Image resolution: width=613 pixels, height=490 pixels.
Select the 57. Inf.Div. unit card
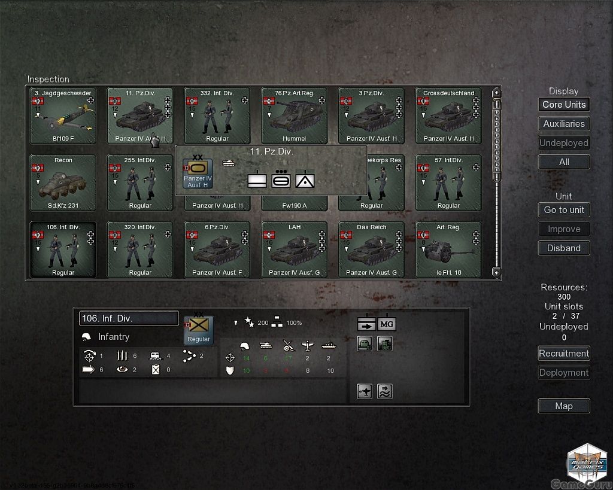(x=448, y=182)
